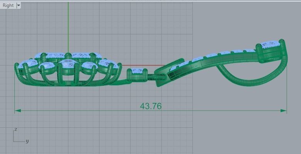The width and height of the screenshot is (301, 154).
Task: Click the Right viewport title label
Action: pos(8,5)
